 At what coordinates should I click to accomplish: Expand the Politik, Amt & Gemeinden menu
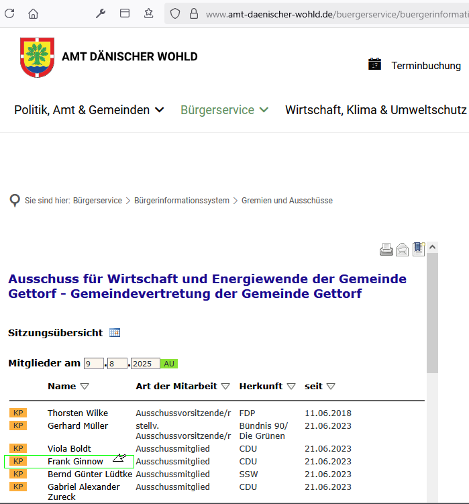89,110
